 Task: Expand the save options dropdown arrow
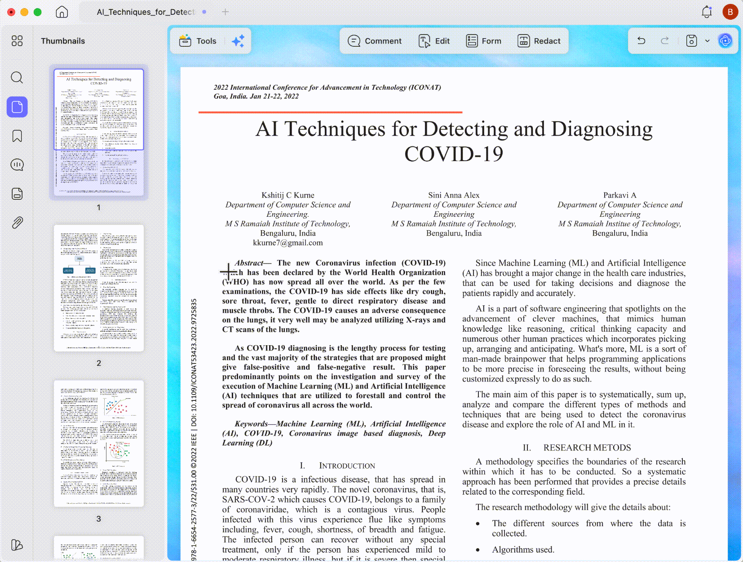(x=707, y=41)
